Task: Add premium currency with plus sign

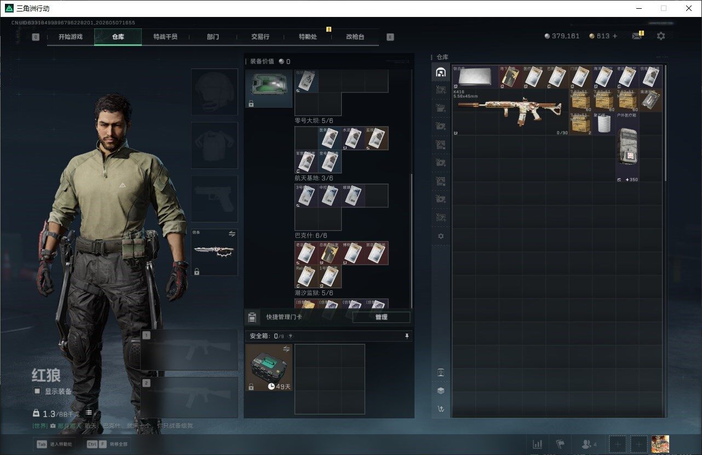Action: [x=614, y=36]
